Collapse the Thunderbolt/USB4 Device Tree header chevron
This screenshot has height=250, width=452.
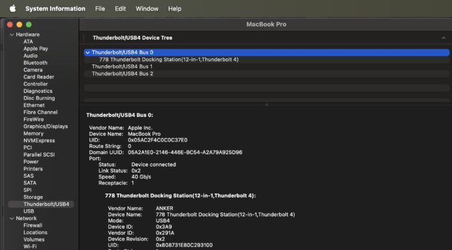[444, 38]
